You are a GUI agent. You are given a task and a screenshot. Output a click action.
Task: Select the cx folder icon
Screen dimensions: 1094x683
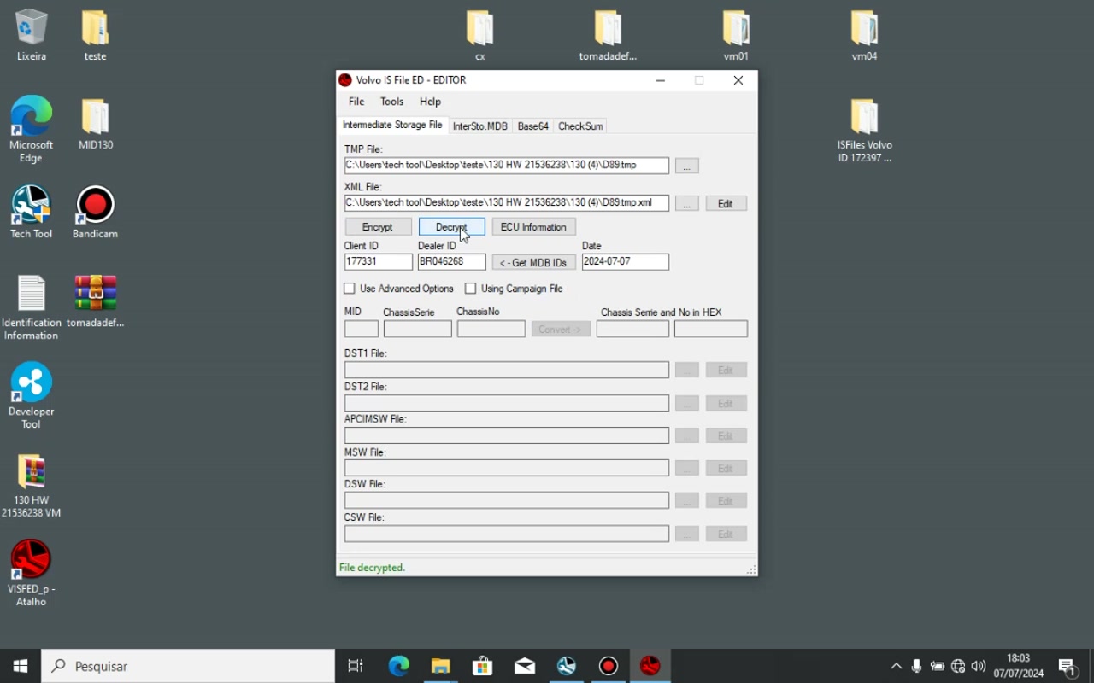tap(480, 35)
